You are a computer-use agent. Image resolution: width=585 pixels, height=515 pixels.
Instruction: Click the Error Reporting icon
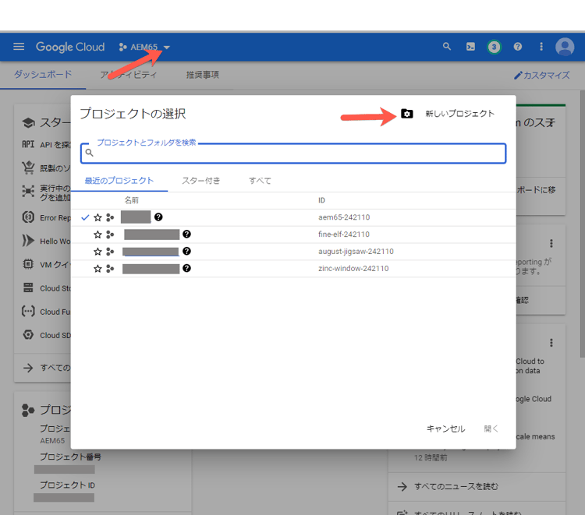pos(28,217)
